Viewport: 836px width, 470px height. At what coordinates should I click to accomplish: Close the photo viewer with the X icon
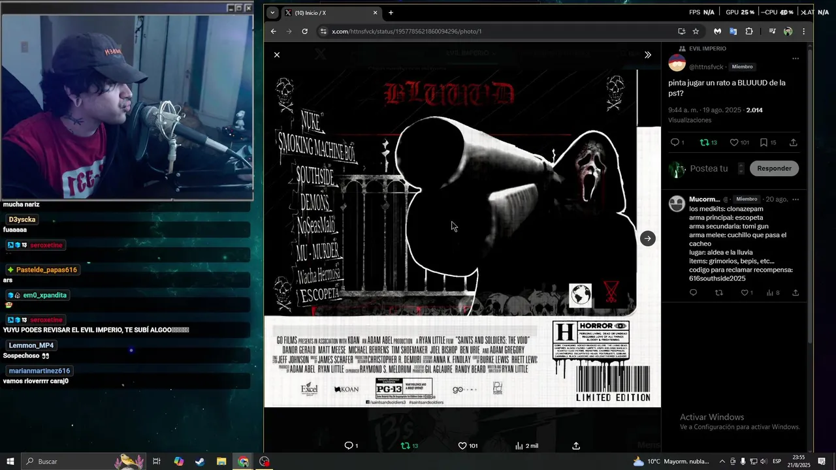pyautogui.click(x=277, y=55)
